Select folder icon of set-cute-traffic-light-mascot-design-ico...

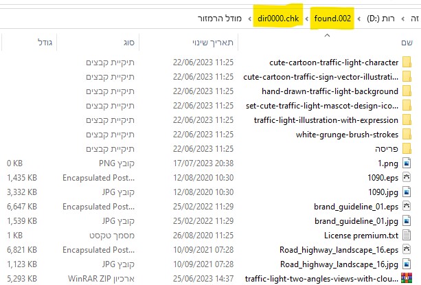[x=407, y=106]
